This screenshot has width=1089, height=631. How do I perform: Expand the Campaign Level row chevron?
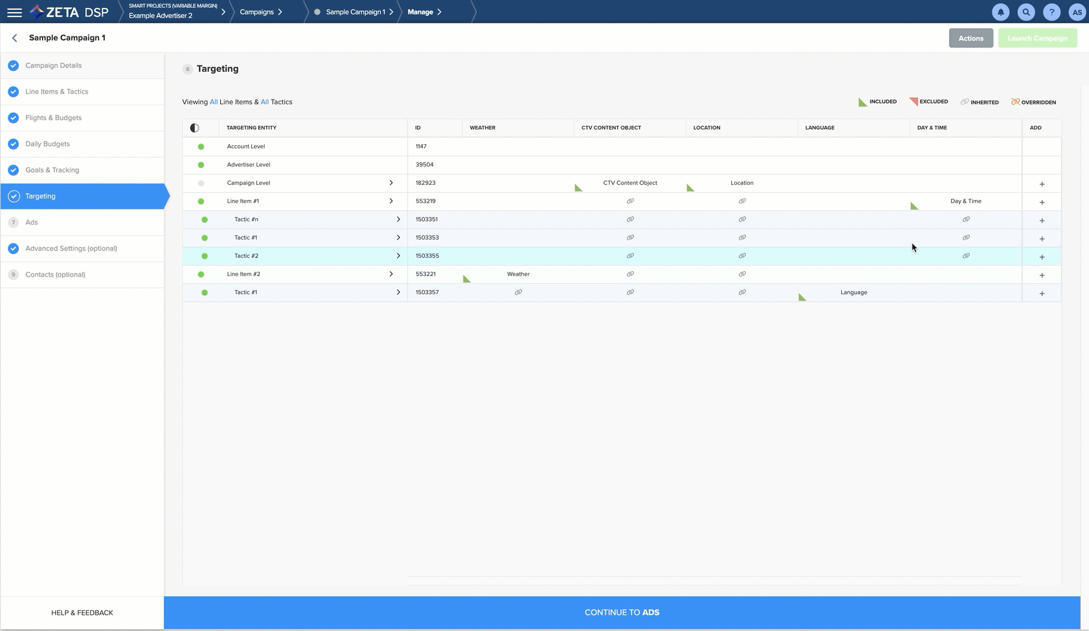(x=391, y=183)
